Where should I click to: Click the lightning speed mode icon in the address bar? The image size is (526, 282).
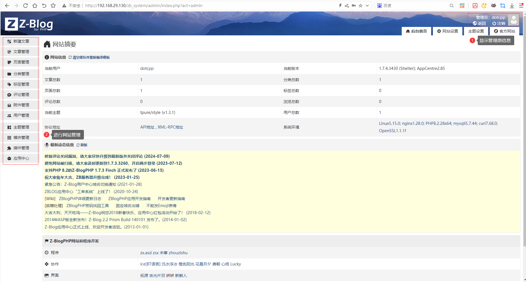340,6
